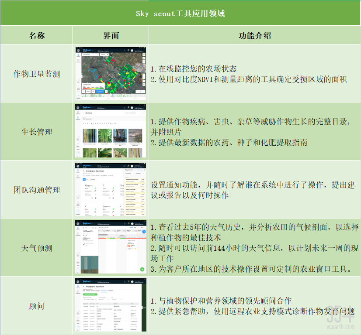Open the farm selector dropdown in advisor screenshot header

coord(104,282)
